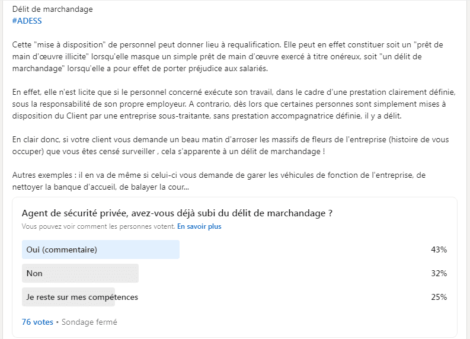Click the "Délit de marchandage" post title
Screen dimensions: 470x339
coord(53,9)
